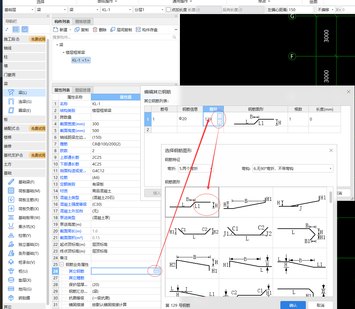Click the 层间复制 copy between floors icon
Screen dimensions: 355x309
pos(113,29)
